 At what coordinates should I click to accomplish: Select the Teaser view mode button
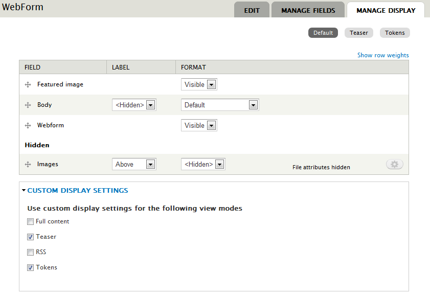(359, 33)
